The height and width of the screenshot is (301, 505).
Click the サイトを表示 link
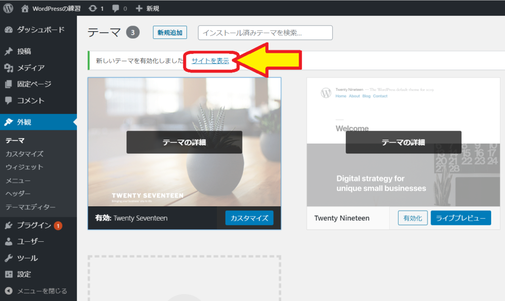point(210,61)
